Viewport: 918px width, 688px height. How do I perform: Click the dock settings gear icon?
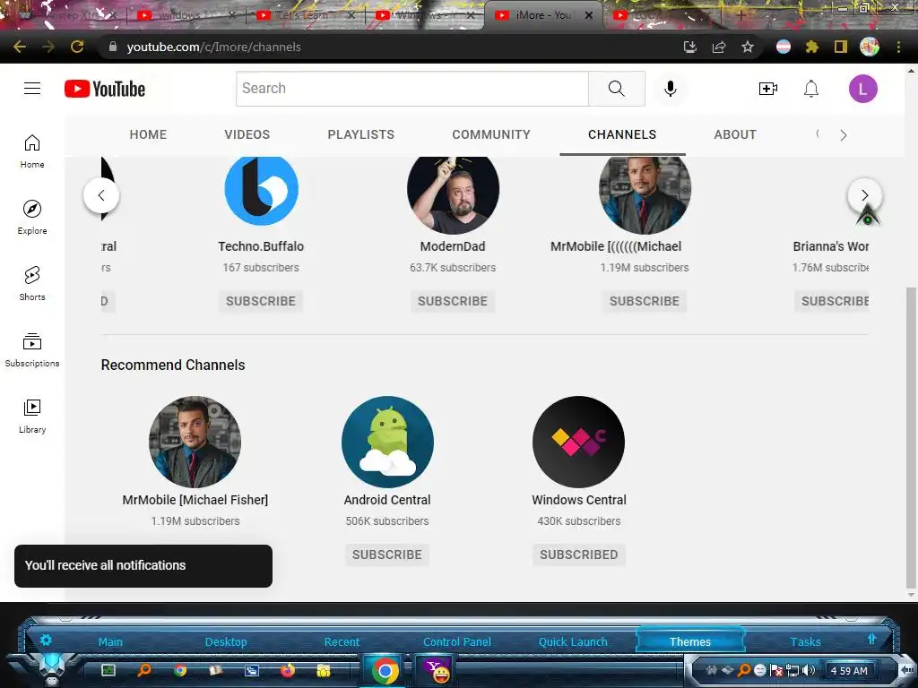46,640
